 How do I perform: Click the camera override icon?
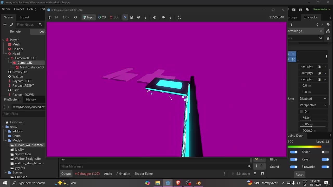point(163,17)
